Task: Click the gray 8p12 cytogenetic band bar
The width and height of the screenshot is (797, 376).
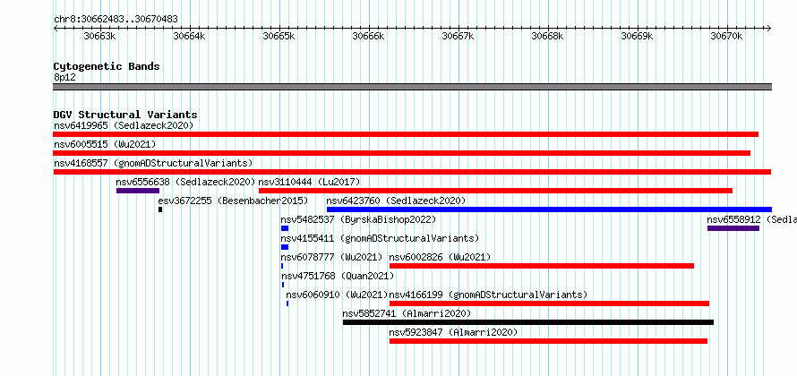Action: click(413, 87)
